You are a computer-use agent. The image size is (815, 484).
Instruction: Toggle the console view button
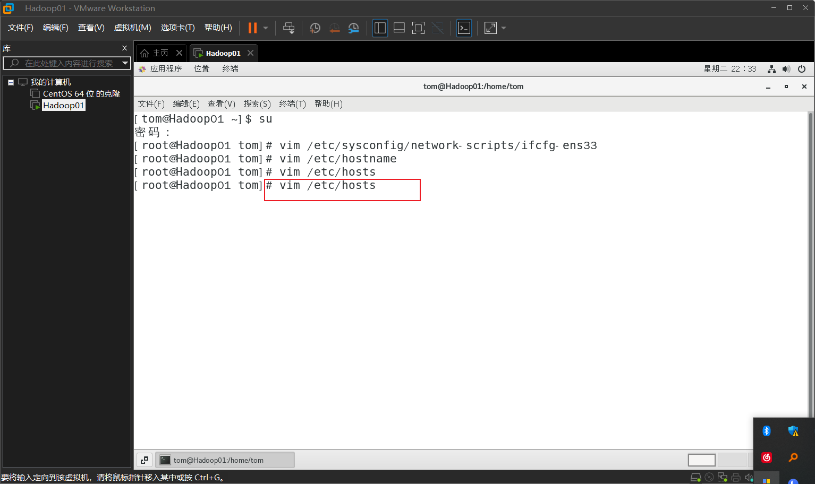[x=464, y=28]
